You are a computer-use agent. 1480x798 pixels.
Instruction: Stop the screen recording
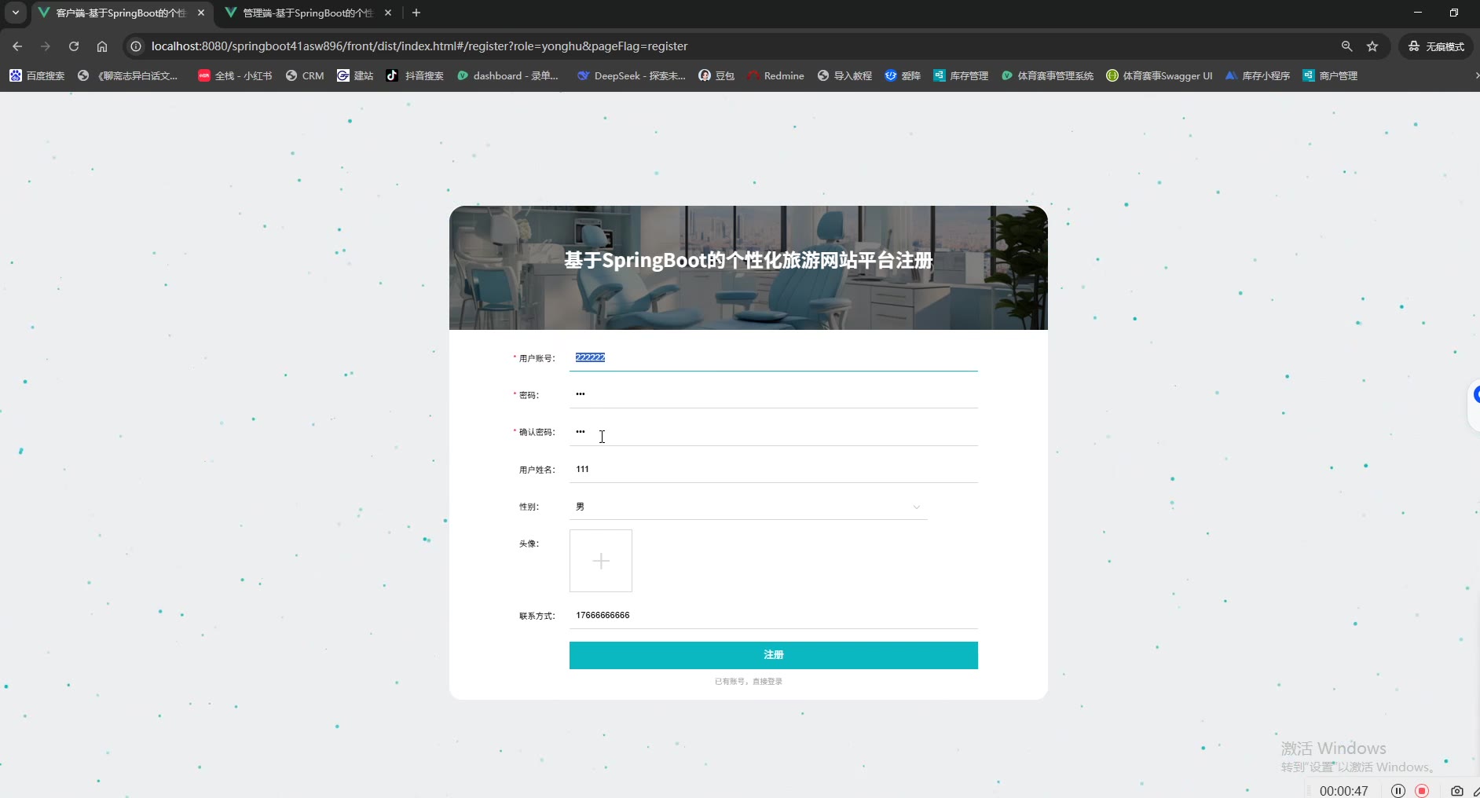click(1422, 790)
